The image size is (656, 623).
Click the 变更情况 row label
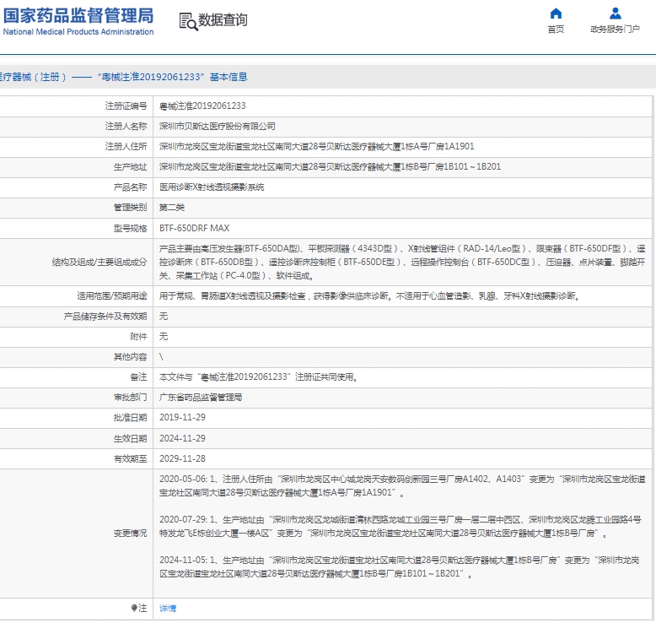(130, 533)
